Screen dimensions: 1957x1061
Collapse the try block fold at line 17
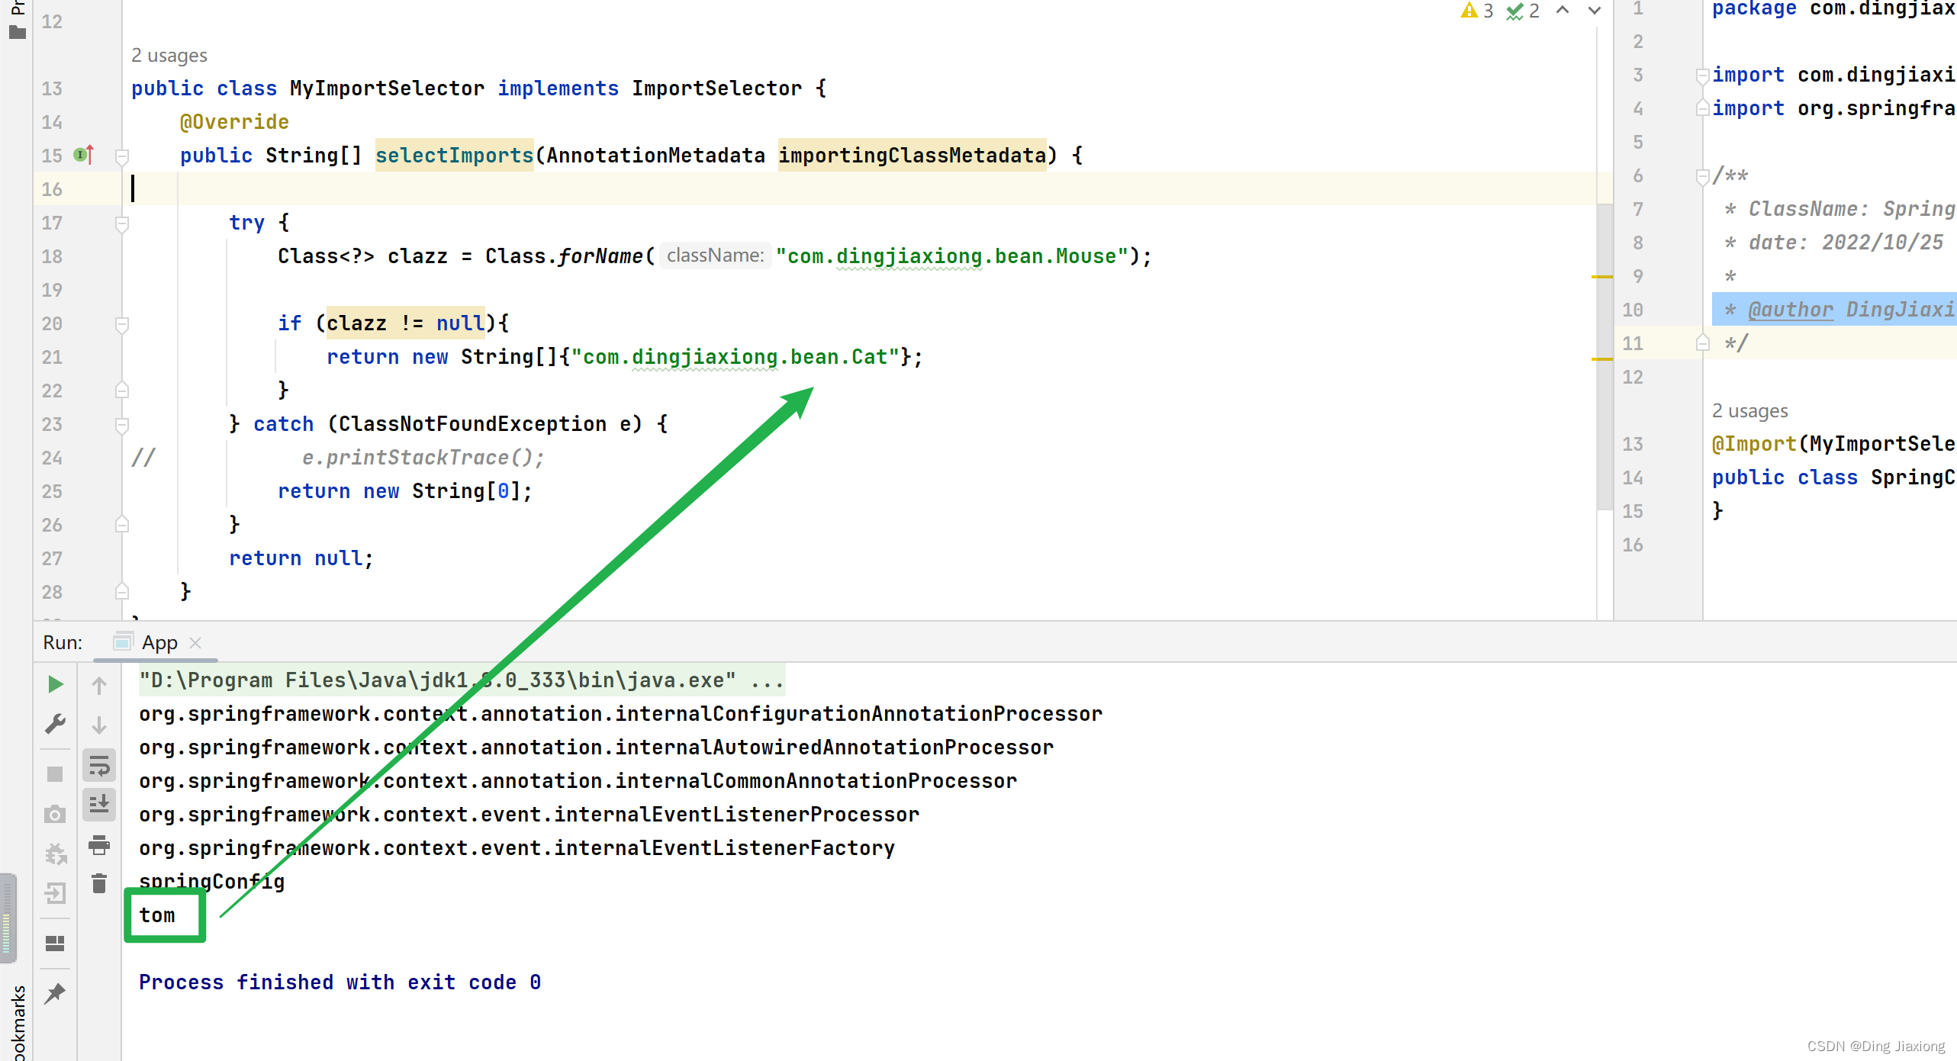point(121,223)
